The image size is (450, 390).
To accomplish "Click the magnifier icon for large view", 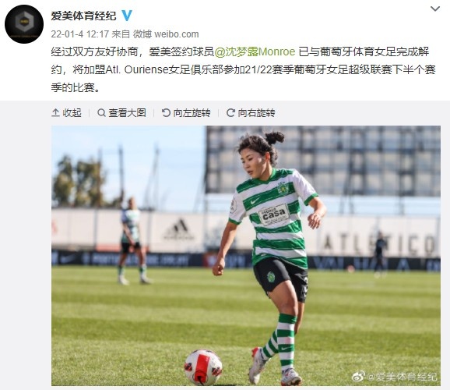I will click(x=101, y=113).
